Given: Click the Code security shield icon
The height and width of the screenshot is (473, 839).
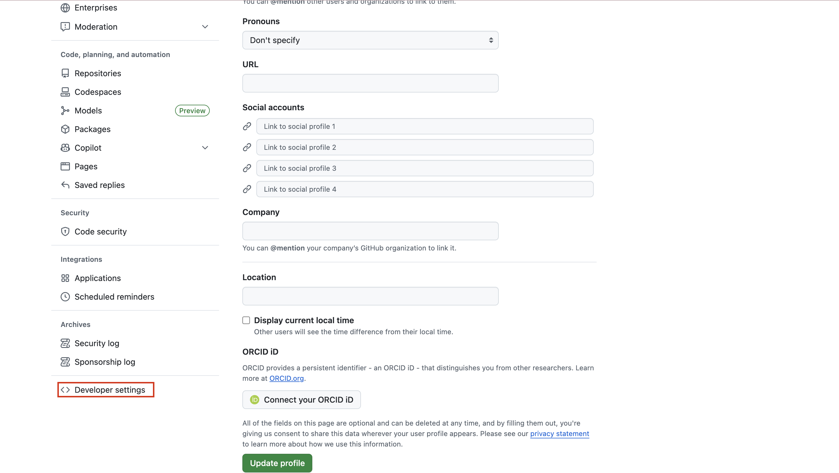Looking at the screenshot, I should pos(65,232).
